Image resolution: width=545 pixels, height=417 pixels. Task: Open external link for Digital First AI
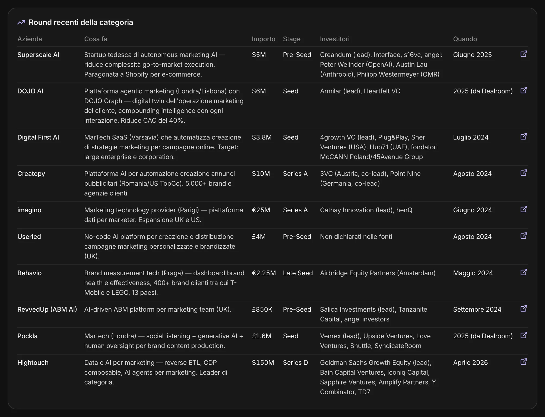(524, 137)
